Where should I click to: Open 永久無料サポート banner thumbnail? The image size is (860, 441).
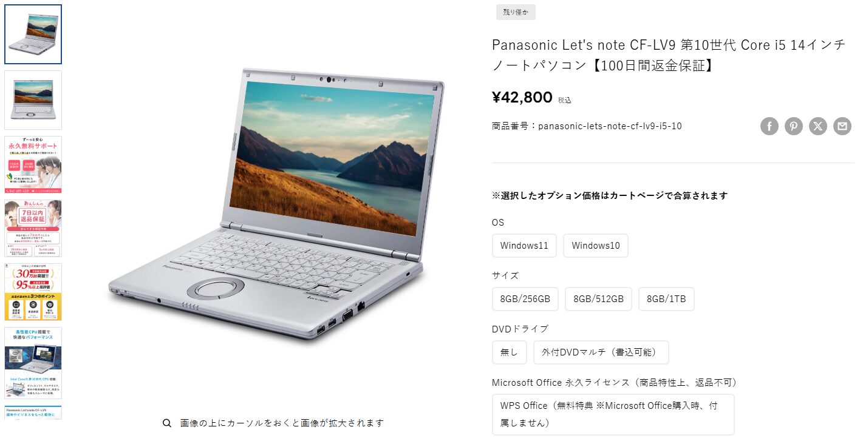(33, 164)
